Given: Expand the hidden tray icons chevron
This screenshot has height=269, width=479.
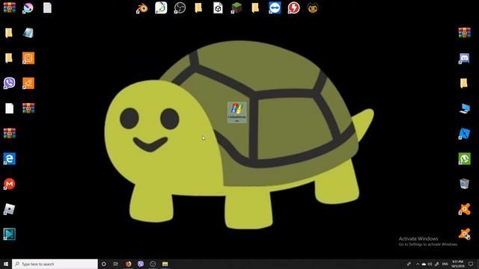Looking at the screenshot, I should coord(418,264).
